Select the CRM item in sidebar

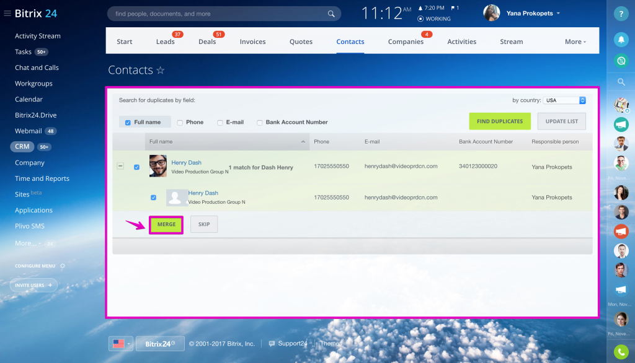click(22, 146)
